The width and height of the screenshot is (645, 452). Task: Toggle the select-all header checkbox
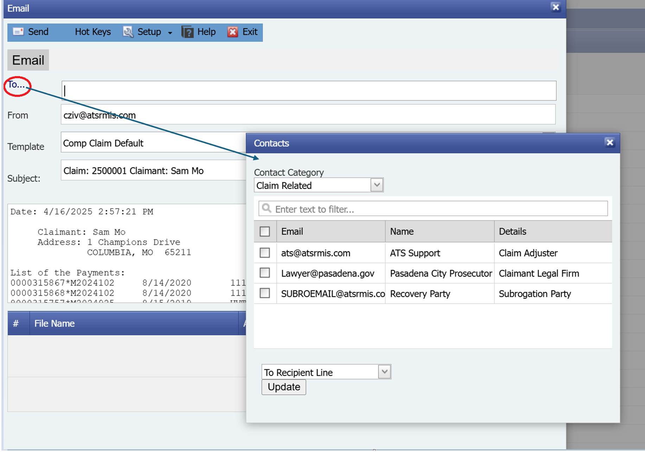(x=265, y=231)
